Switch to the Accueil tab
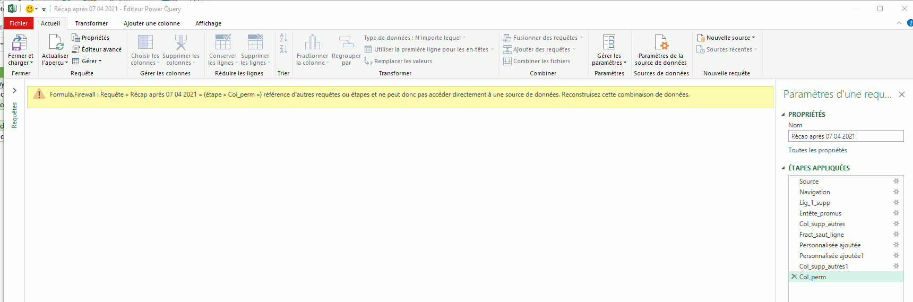913x302 pixels. 50,23
